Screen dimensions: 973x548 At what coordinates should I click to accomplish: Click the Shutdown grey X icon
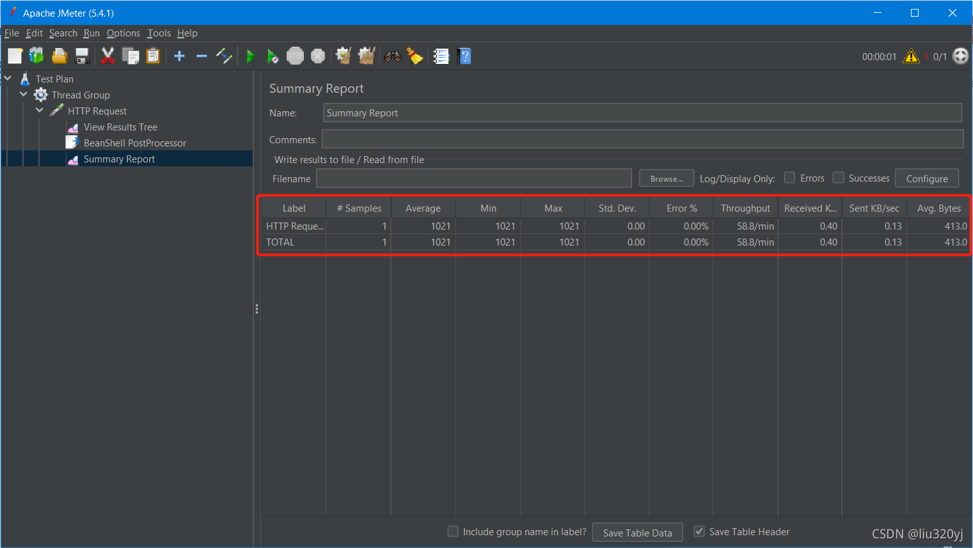[x=318, y=56]
